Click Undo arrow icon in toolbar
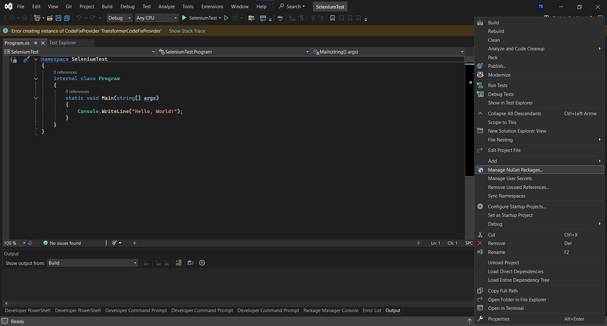Screen dimensions: 607x326 (x=78, y=18)
